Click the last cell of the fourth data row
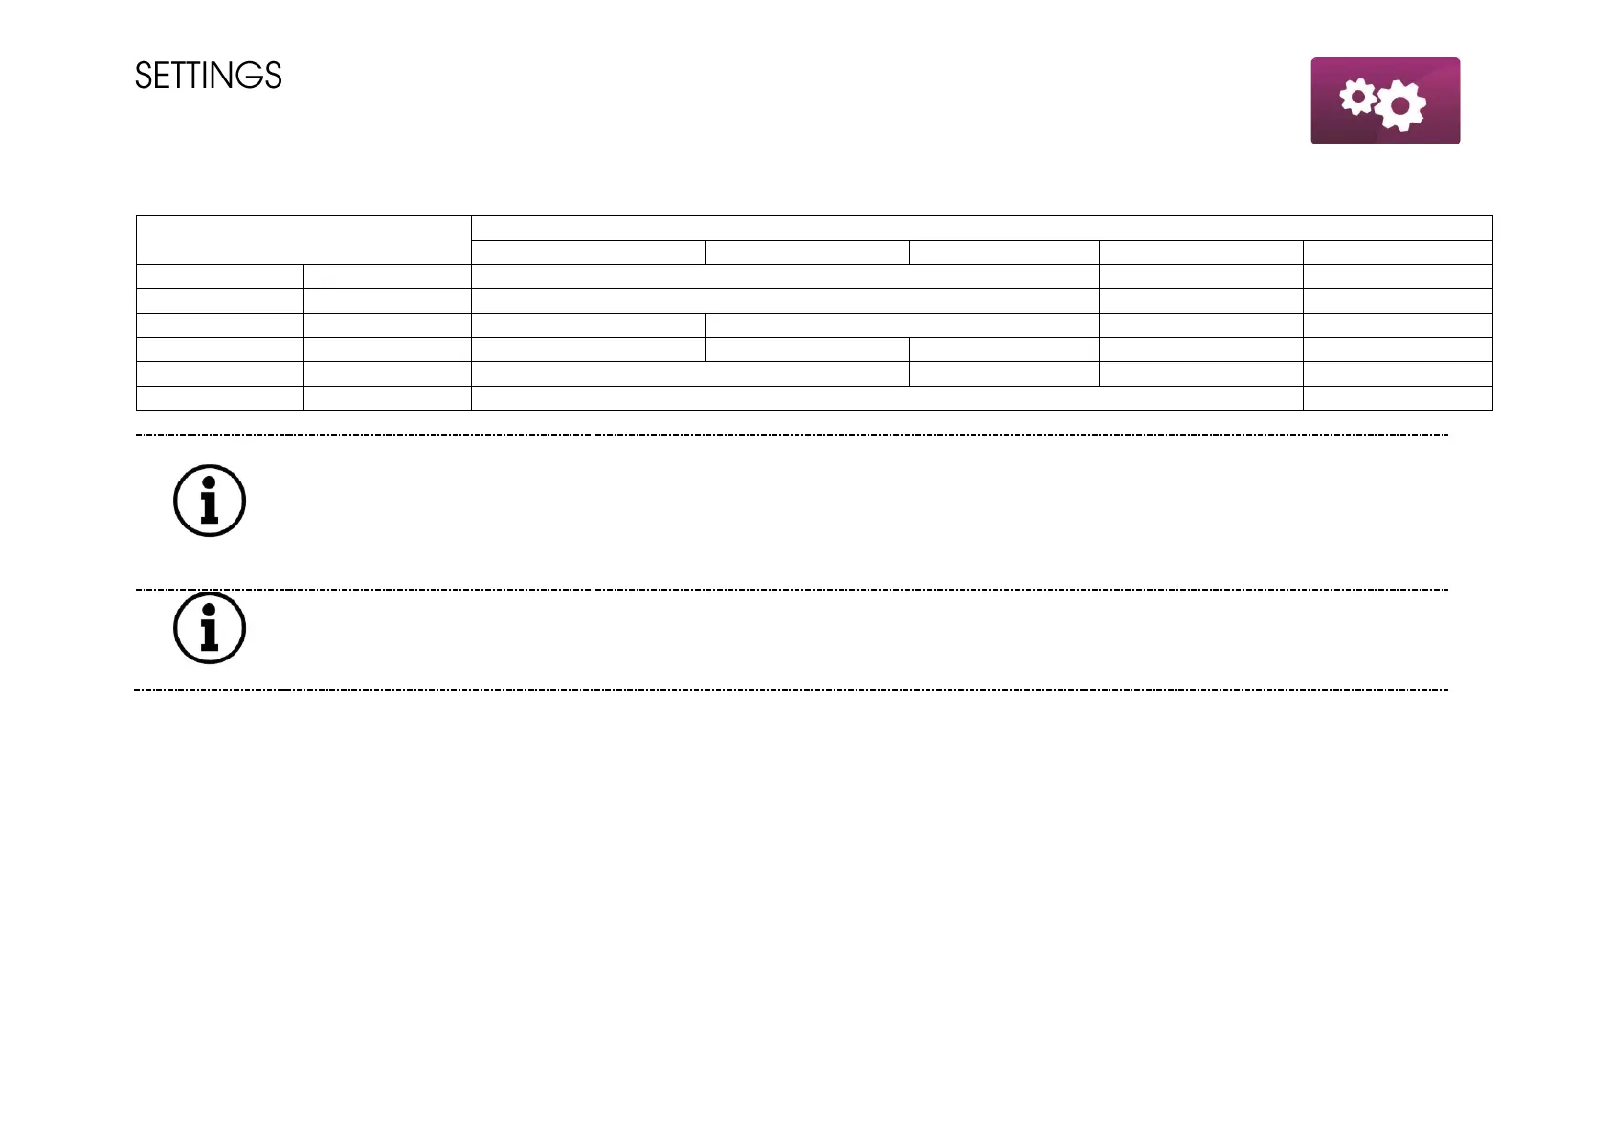This screenshot has height=1140, width=1612. [1397, 349]
